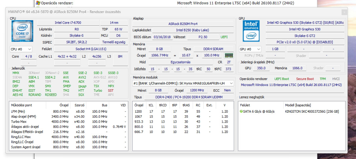The image size is (356, 159).
Task: Click the Modell [kapacitás] column header
Action: 315,105
